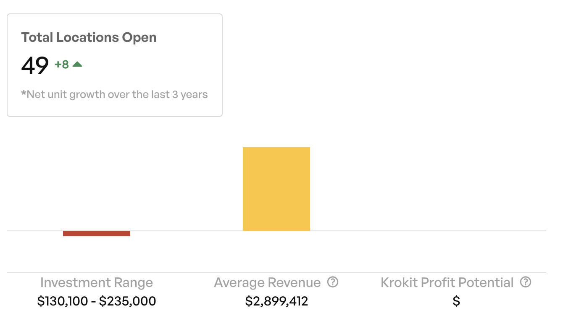
Task: Click the asterisk starting the footnote
Action: tap(24, 93)
